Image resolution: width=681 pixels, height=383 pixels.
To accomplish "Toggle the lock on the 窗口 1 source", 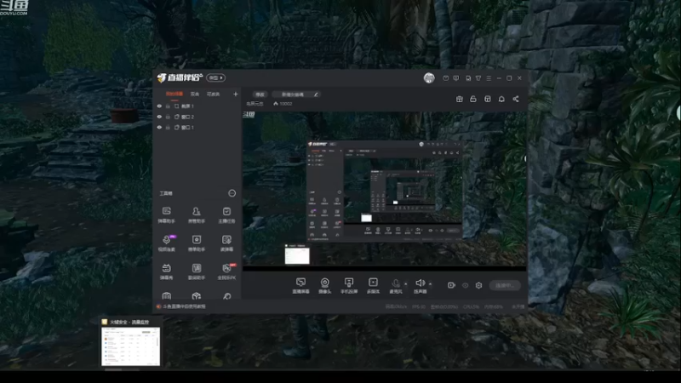I will (x=168, y=127).
